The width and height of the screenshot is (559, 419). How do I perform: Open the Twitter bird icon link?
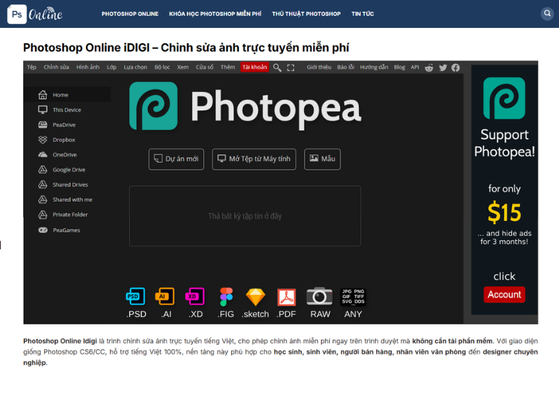pos(443,68)
